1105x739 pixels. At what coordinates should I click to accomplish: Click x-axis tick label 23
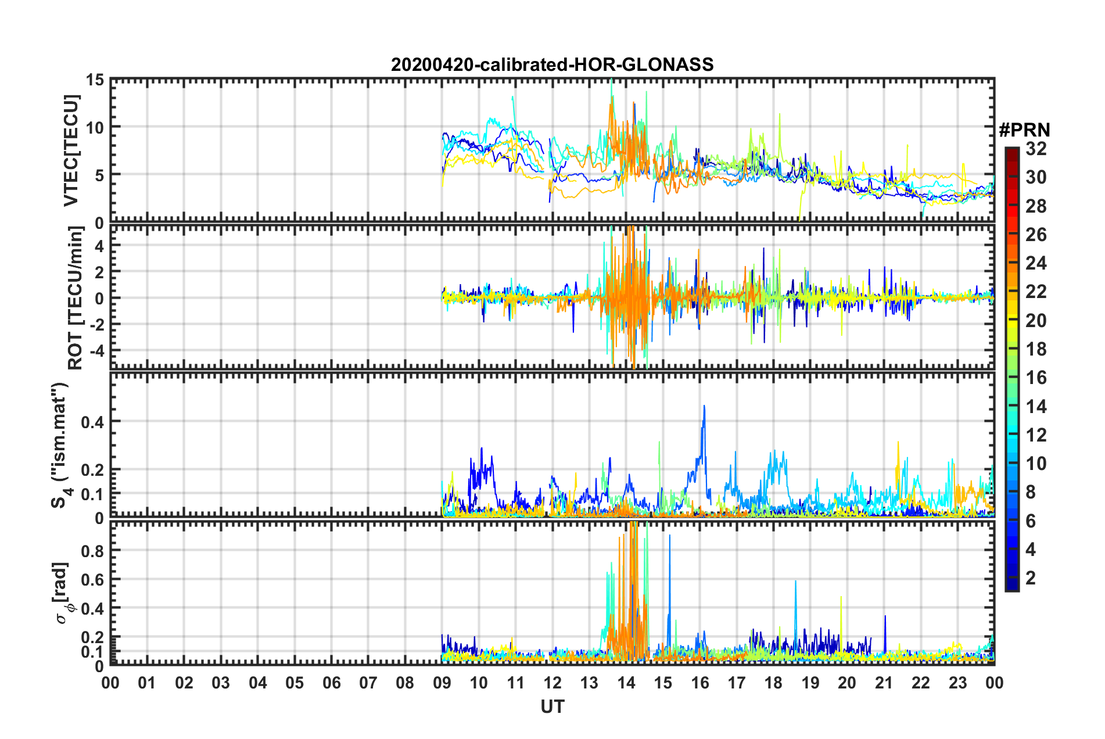957,683
